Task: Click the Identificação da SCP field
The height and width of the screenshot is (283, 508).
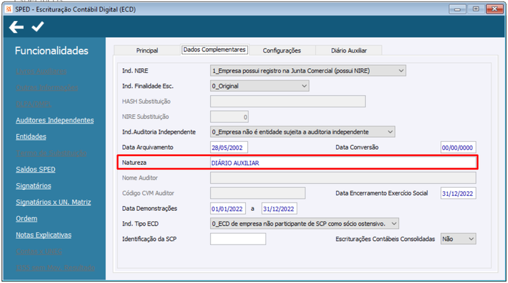Action: [238, 239]
